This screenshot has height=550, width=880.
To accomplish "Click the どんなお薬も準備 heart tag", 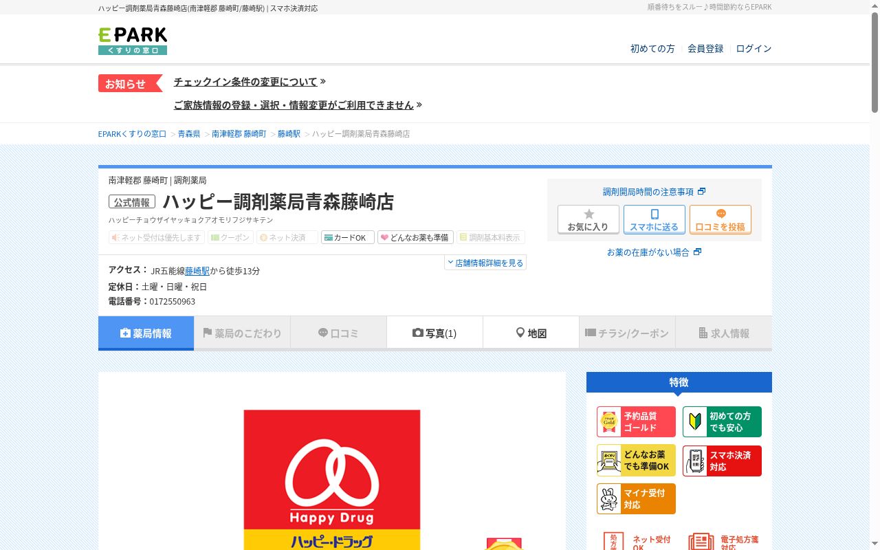I will click(x=415, y=237).
